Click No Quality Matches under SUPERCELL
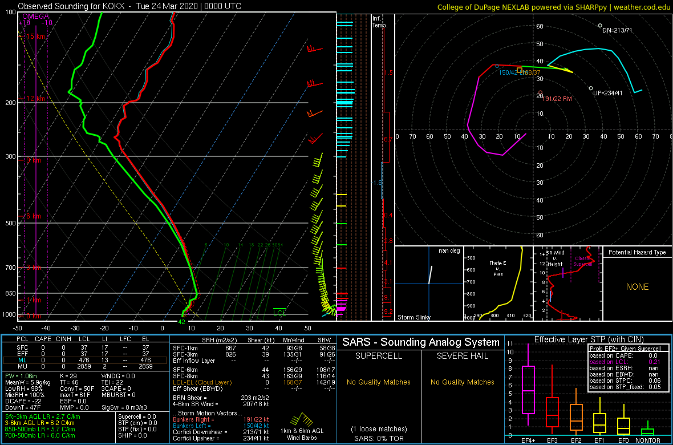673x445 pixels. pyautogui.click(x=379, y=382)
